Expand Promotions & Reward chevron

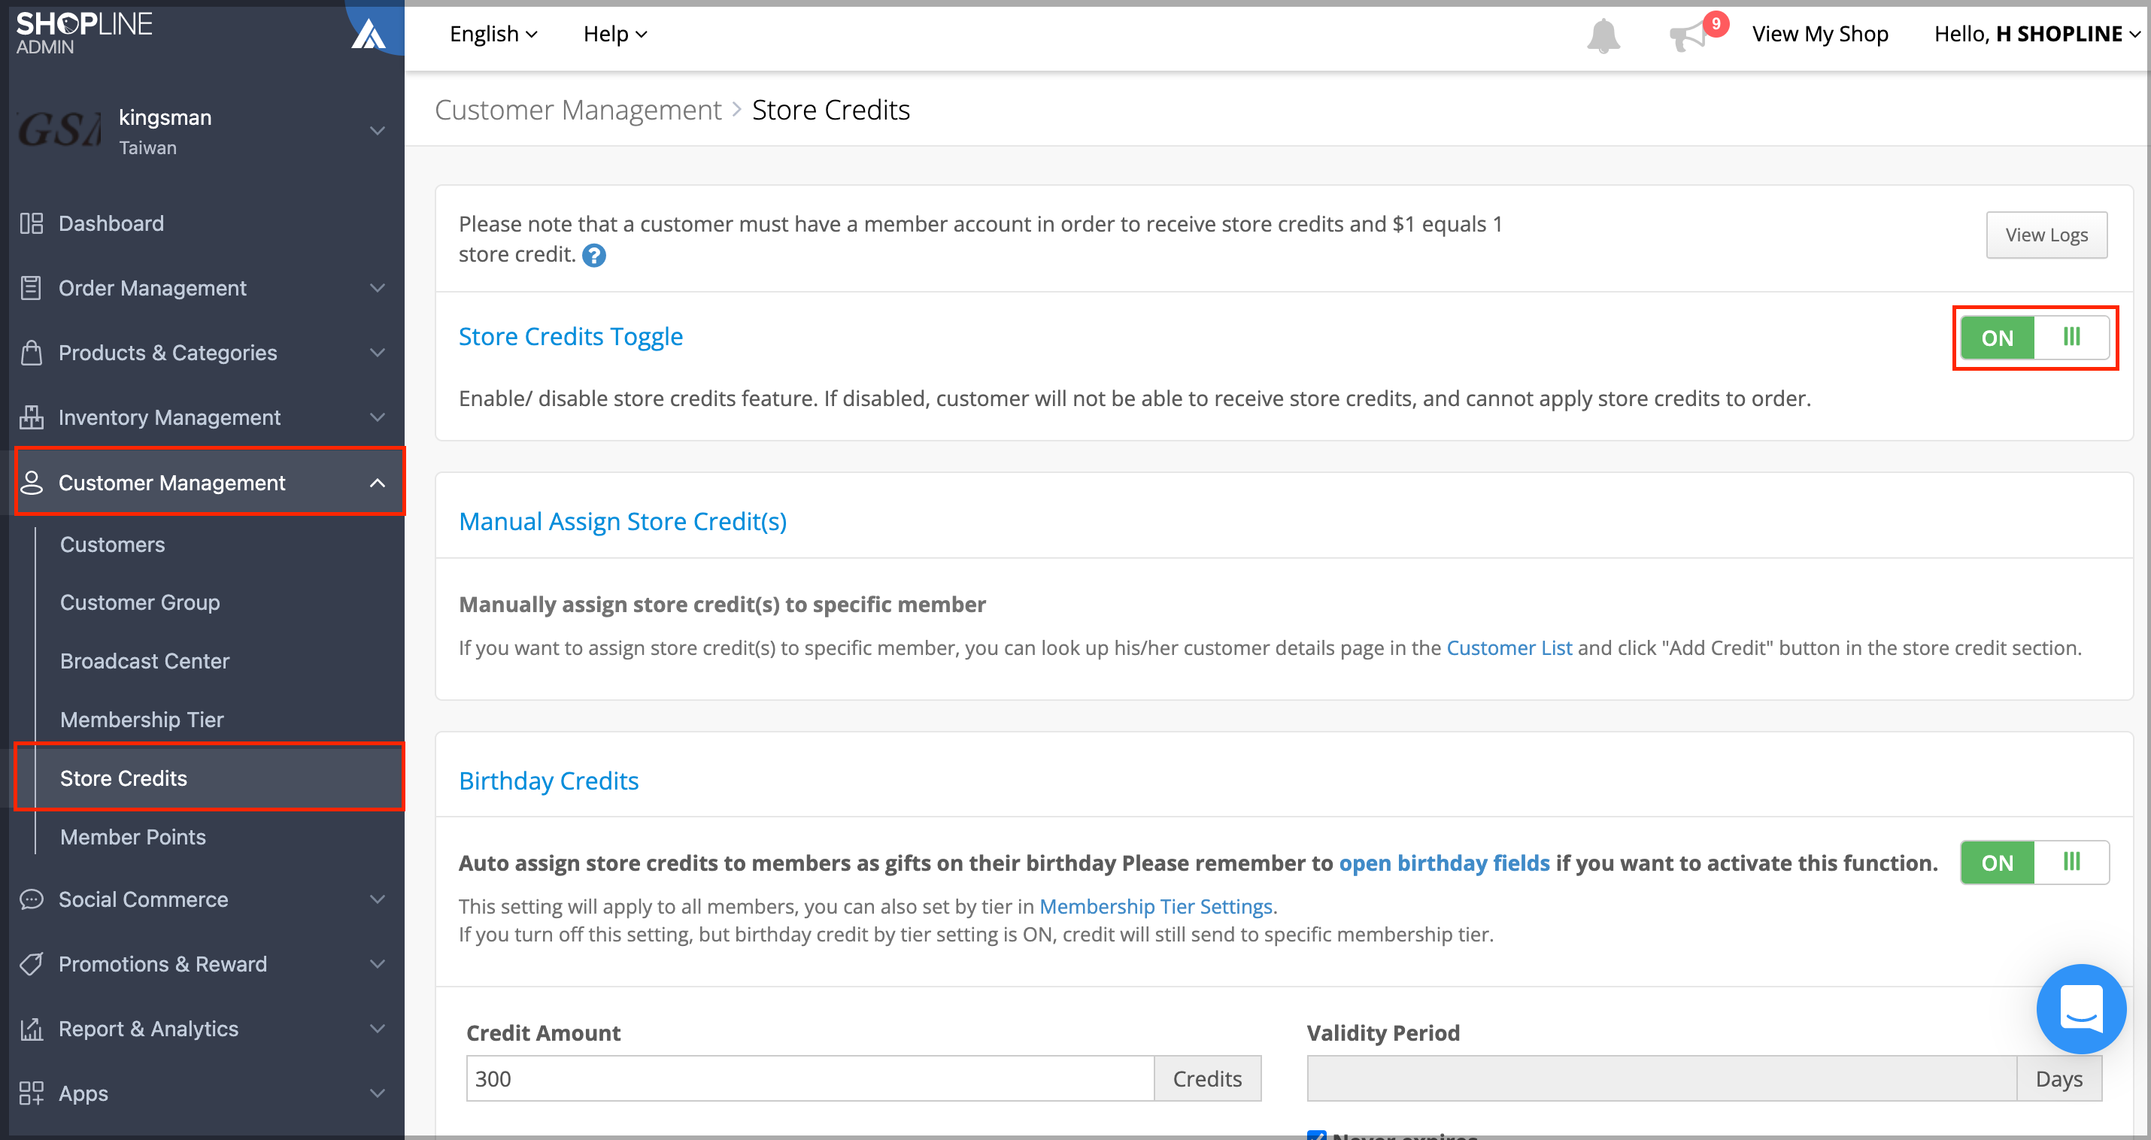[x=378, y=964]
